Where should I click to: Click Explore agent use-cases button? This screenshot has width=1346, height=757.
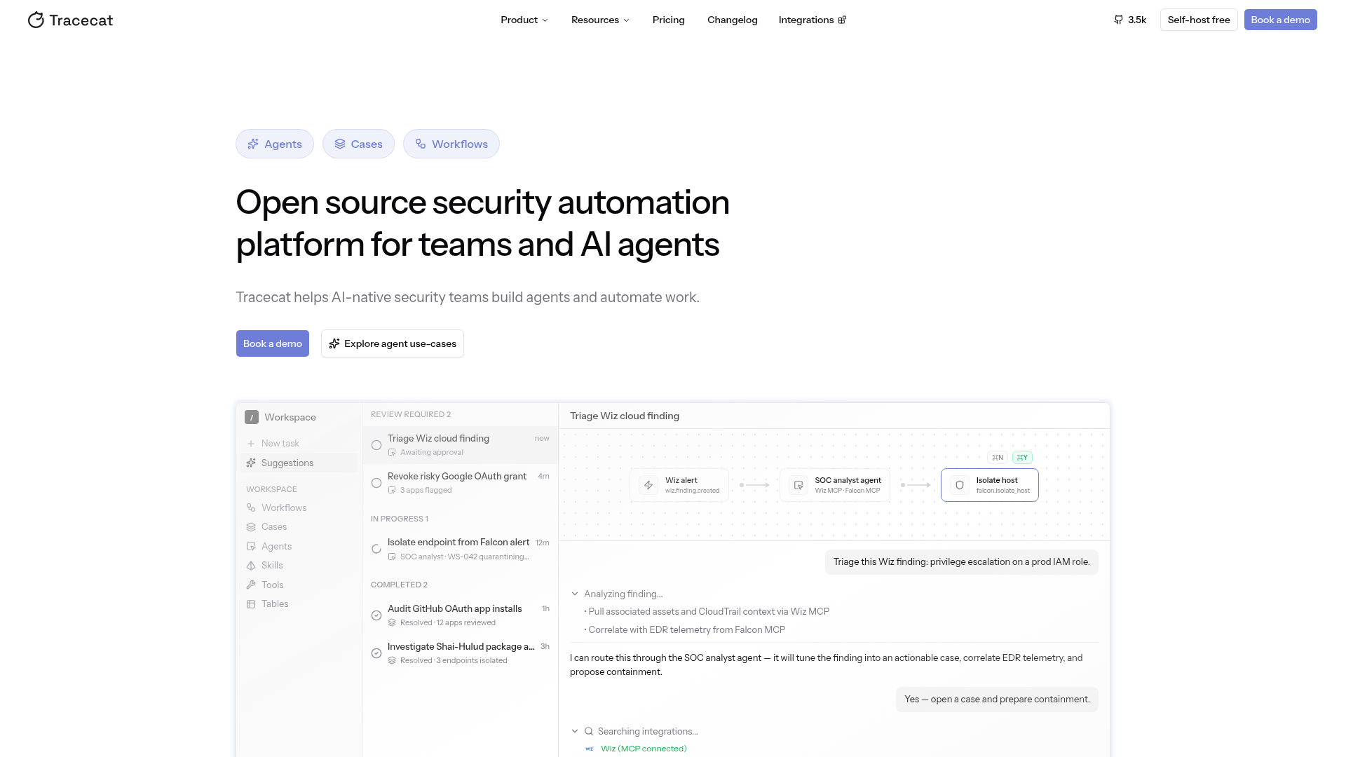[393, 343]
